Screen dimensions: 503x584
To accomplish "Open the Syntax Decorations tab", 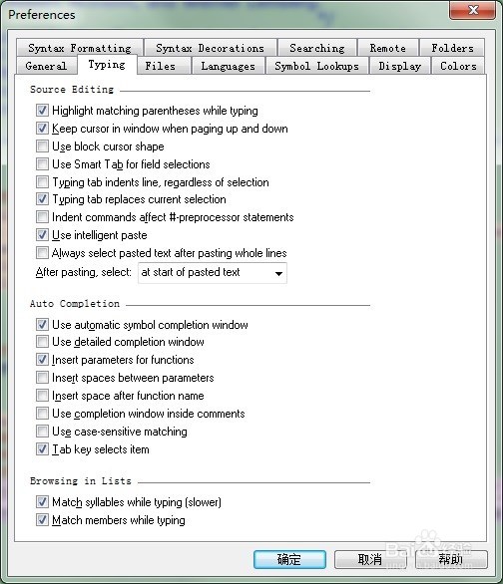I will click(210, 48).
